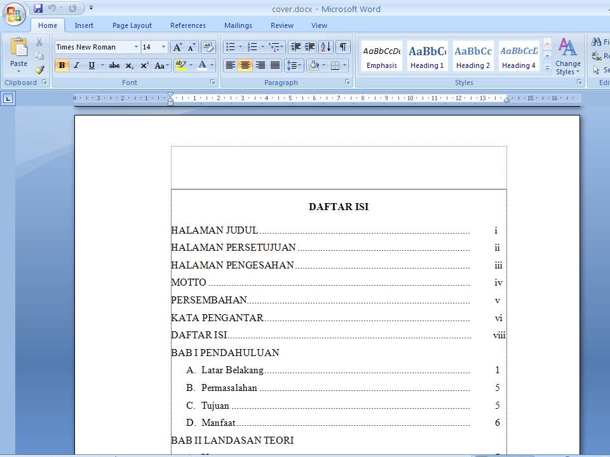Center align text

tap(245, 65)
